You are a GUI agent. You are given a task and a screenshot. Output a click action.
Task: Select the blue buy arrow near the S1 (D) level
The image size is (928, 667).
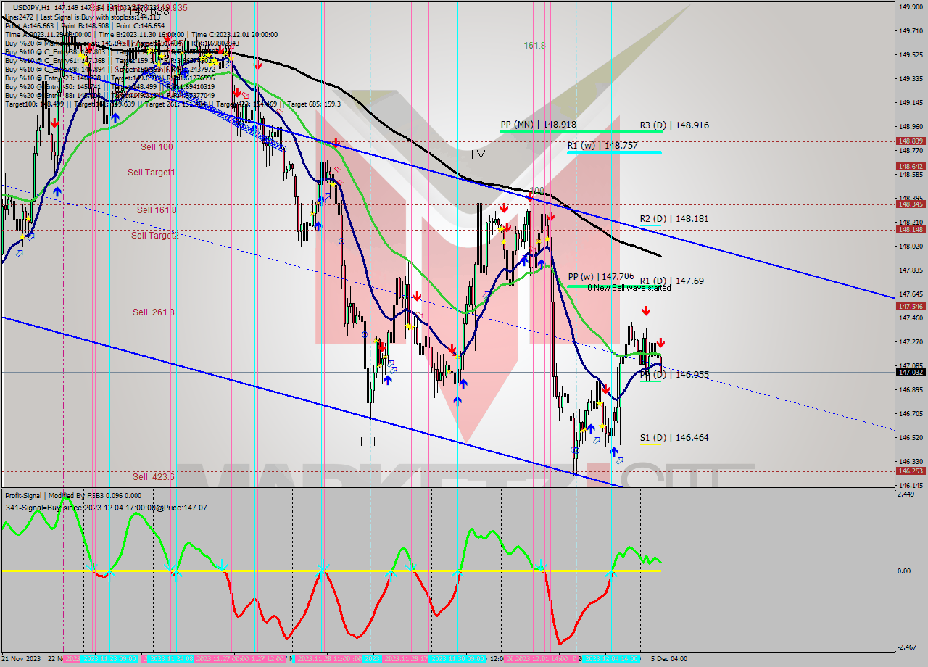pyautogui.click(x=614, y=452)
